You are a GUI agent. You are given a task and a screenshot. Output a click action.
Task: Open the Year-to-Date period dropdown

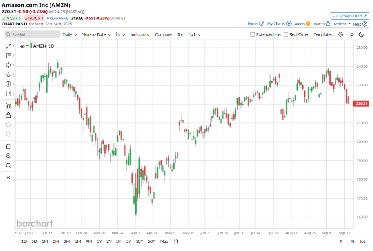96,34
